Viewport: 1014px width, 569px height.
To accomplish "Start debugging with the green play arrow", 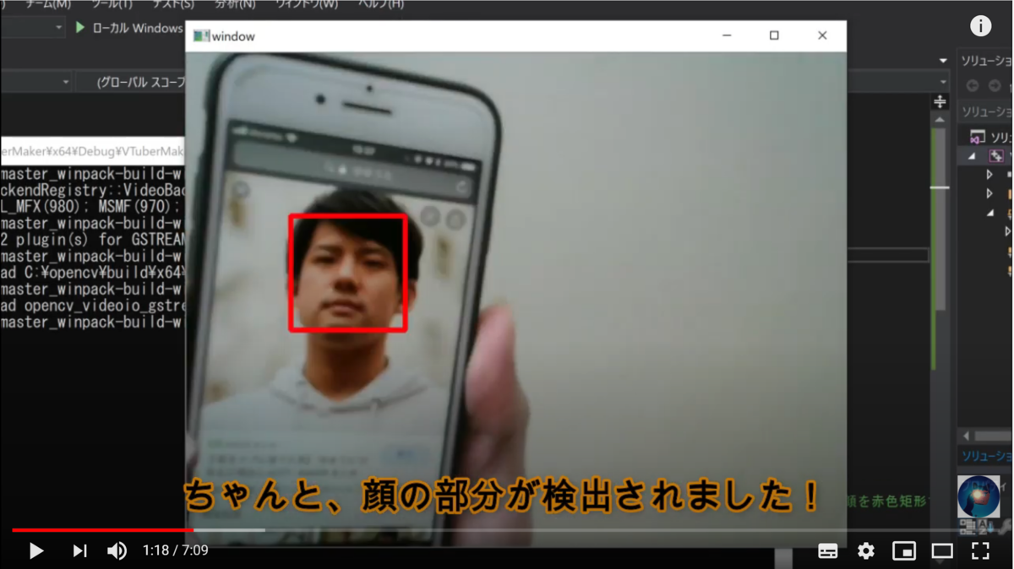I will coord(80,28).
